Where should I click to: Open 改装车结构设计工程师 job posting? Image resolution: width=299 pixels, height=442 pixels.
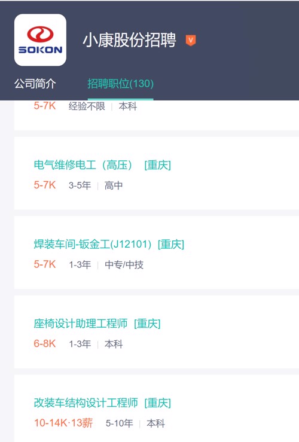point(86,403)
